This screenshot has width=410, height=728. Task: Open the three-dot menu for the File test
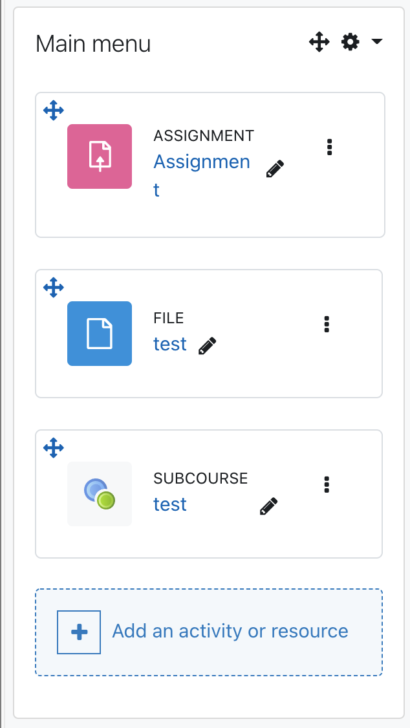[327, 324]
